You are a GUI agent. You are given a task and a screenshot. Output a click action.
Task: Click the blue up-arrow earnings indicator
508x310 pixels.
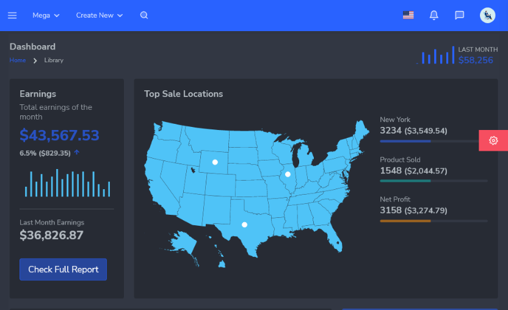click(x=77, y=152)
